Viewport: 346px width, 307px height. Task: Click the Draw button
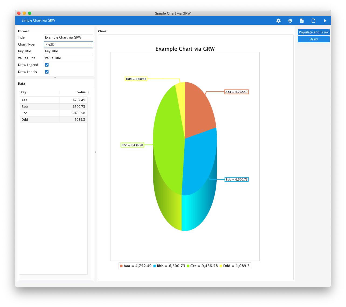click(x=313, y=39)
